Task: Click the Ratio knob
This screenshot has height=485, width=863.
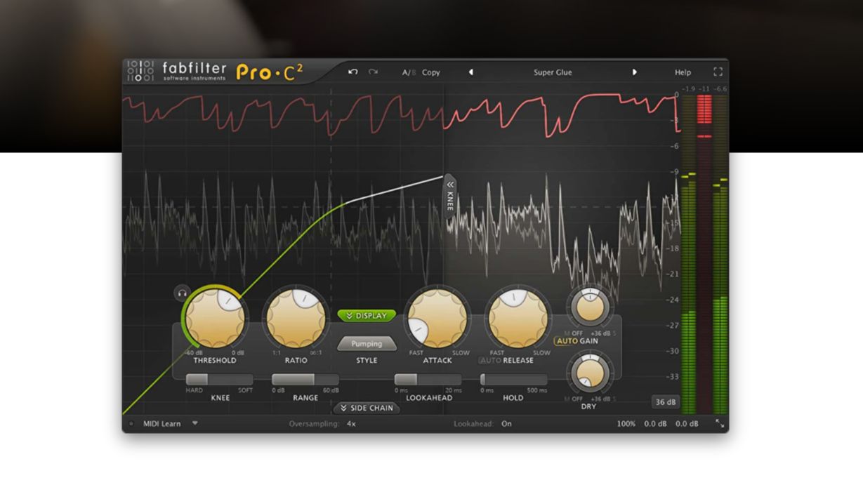Action: tap(296, 317)
